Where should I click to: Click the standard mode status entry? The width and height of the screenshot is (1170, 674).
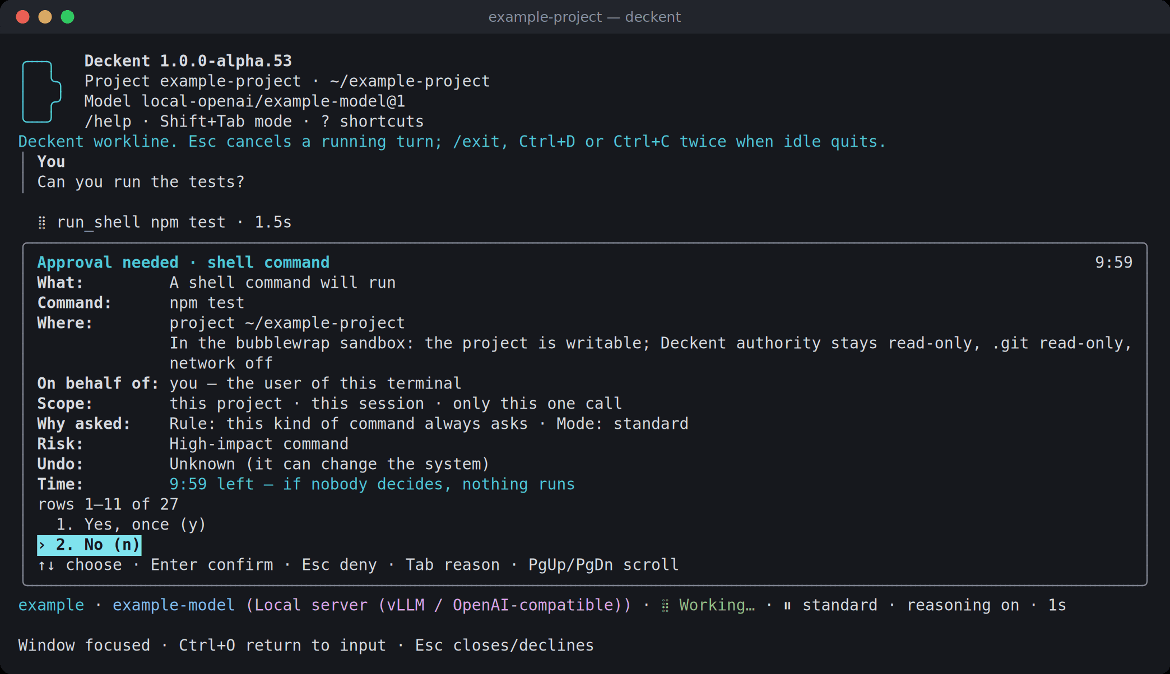tap(840, 605)
